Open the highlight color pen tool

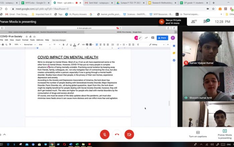(x=79, y=44)
